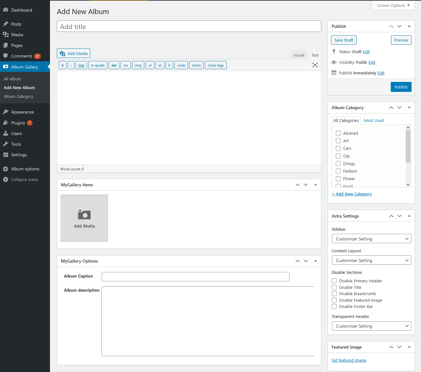Click the blue Publish button
Screen dimensions: 421x372
tap(401, 87)
